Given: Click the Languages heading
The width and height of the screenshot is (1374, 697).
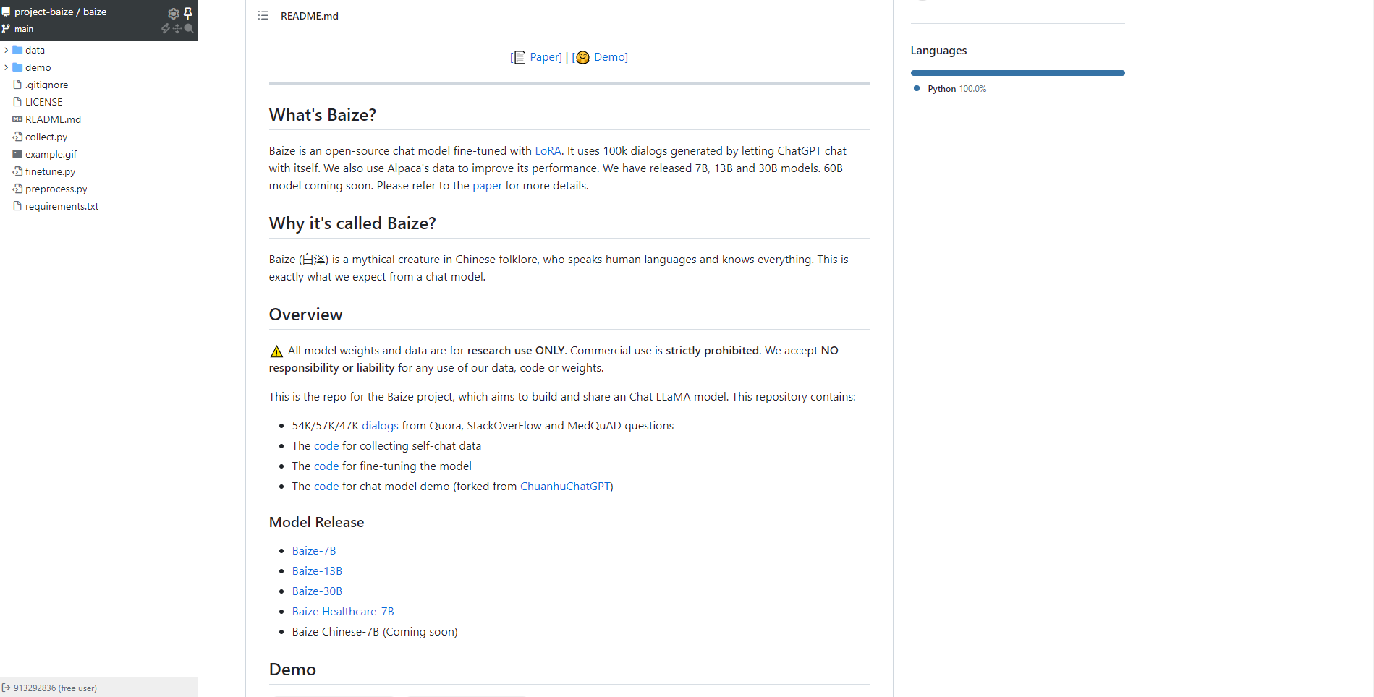Looking at the screenshot, I should (x=938, y=51).
